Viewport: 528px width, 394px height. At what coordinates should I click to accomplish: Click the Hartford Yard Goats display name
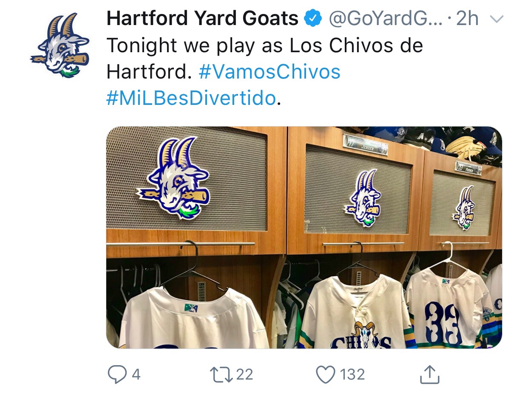202,19
